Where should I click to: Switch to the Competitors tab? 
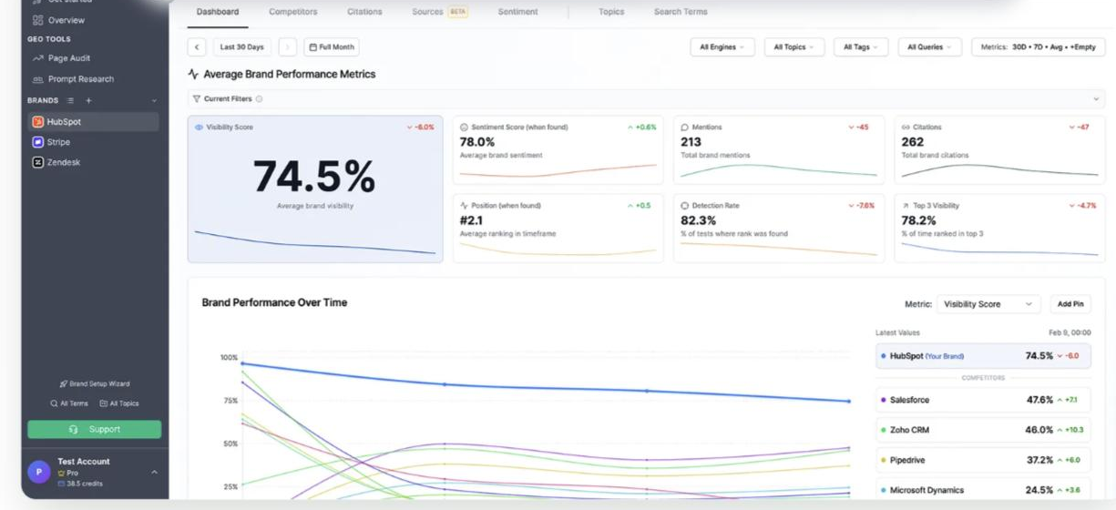pos(292,12)
